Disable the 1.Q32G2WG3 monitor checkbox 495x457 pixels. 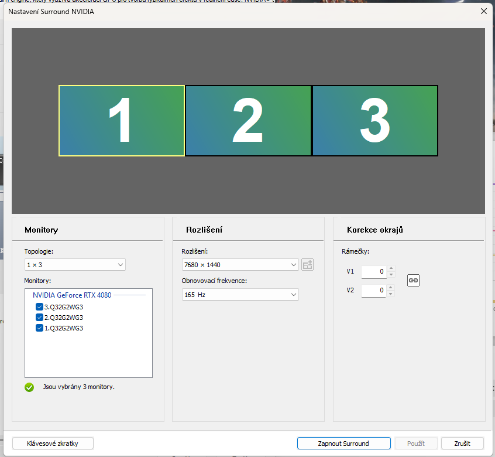click(40, 328)
